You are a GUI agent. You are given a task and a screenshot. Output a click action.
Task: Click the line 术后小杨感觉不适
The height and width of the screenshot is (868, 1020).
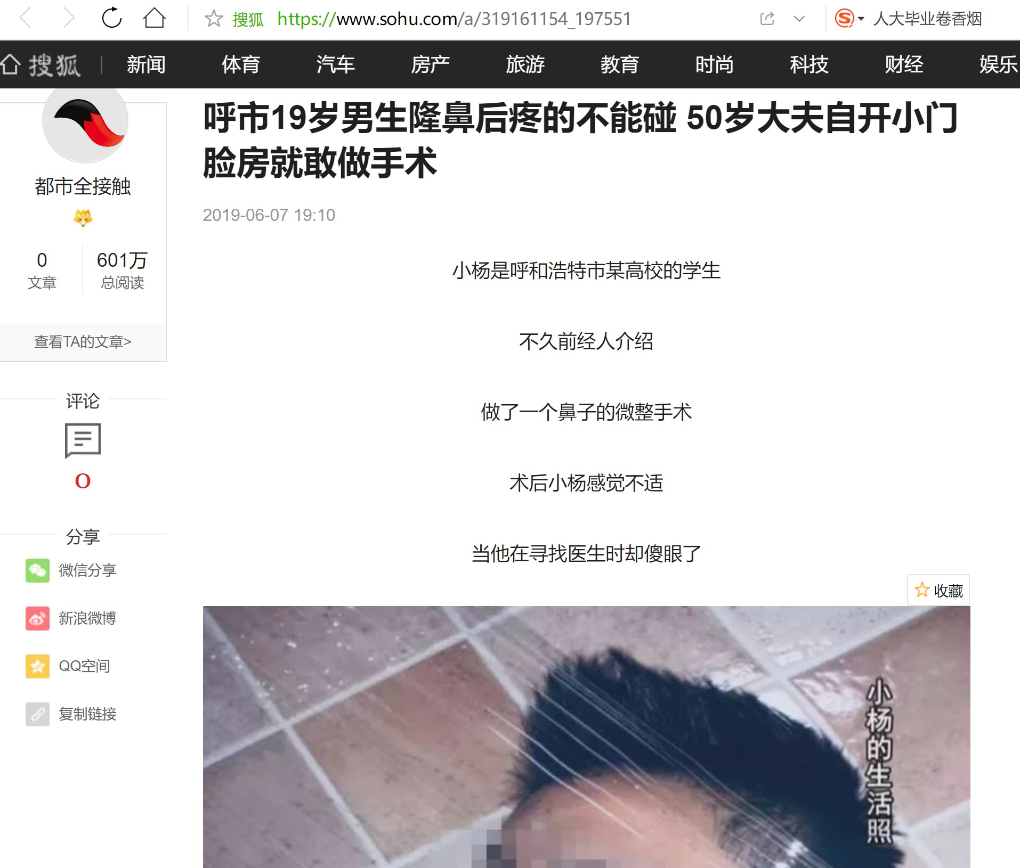click(x=586, y=483)
